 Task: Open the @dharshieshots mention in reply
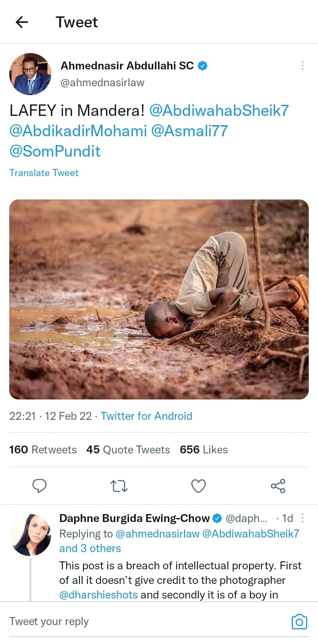pos(98,595)
